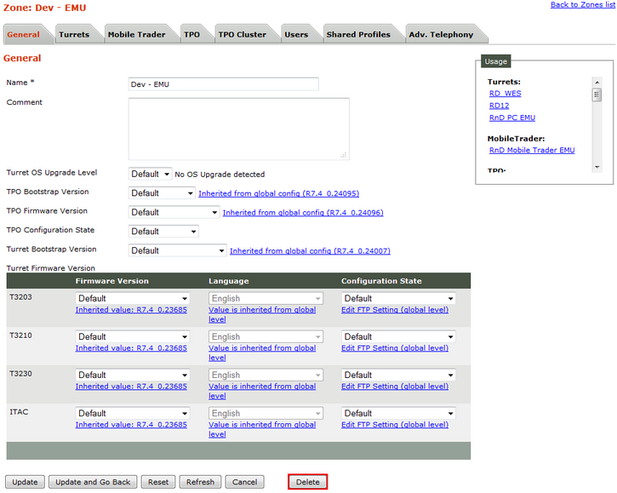Open T3210 Configuration State dropdown
The image size is (617, 493).
click(398, 336)
